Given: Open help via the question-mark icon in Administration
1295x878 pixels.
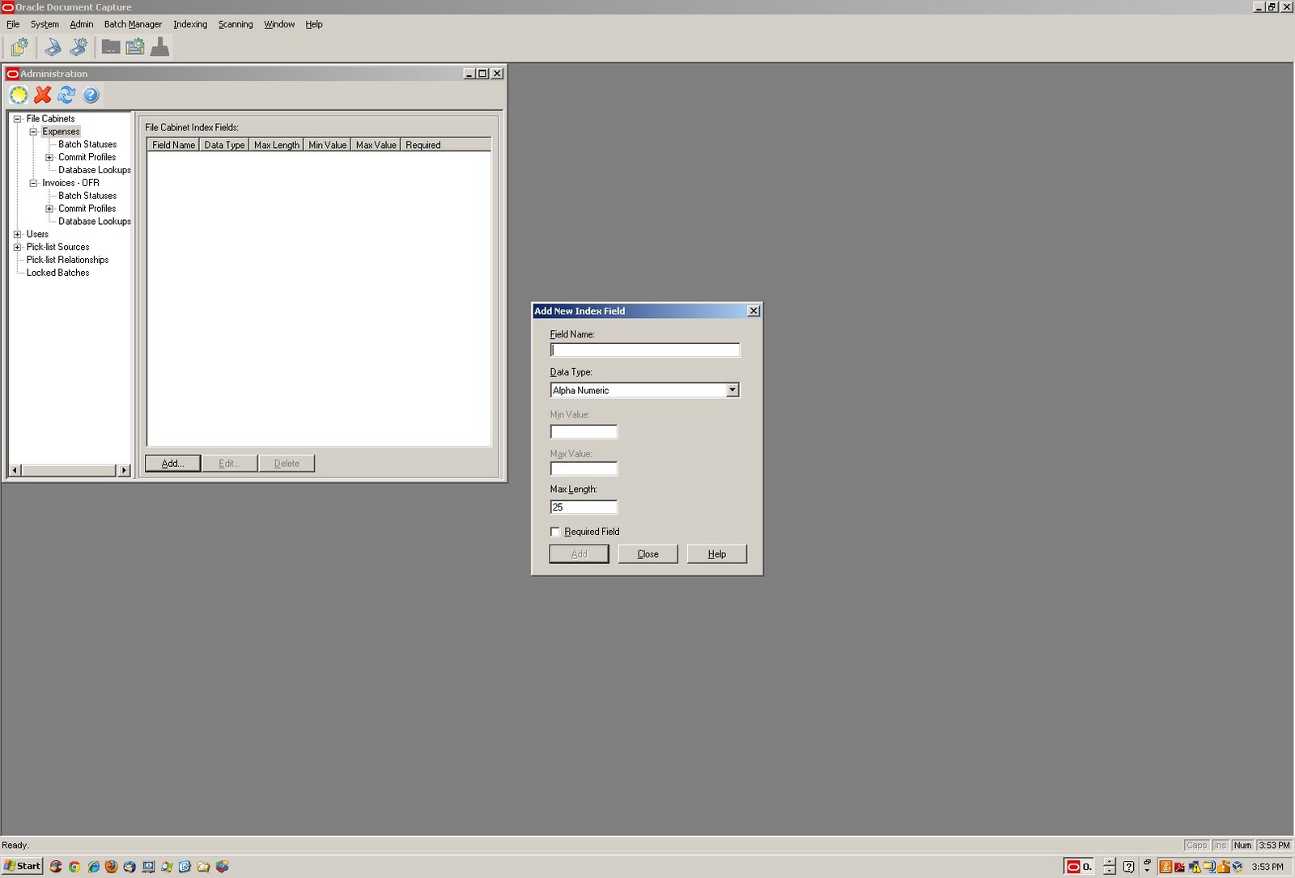Looking at the screenshot, I should pos(91,95).
